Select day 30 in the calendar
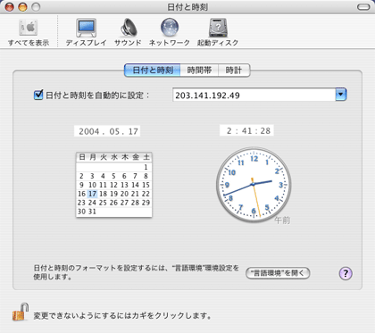Screen dimensions: 375x333 click(81, 212)
